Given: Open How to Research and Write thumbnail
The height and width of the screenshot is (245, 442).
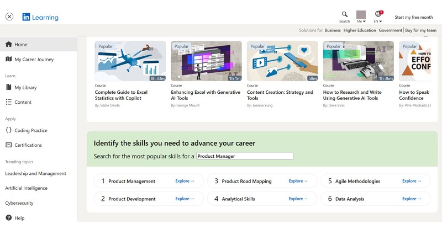Looking at the screenshot, I should [359, 61].
